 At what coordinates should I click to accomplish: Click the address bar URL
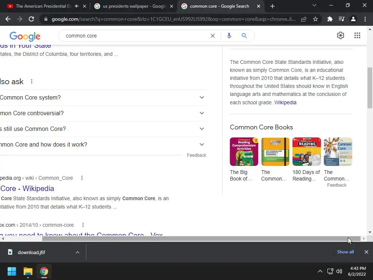[173, 19]
